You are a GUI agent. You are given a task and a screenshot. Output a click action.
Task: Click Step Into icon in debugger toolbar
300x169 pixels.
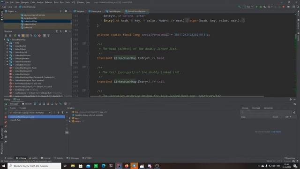[x=44, y=104]
